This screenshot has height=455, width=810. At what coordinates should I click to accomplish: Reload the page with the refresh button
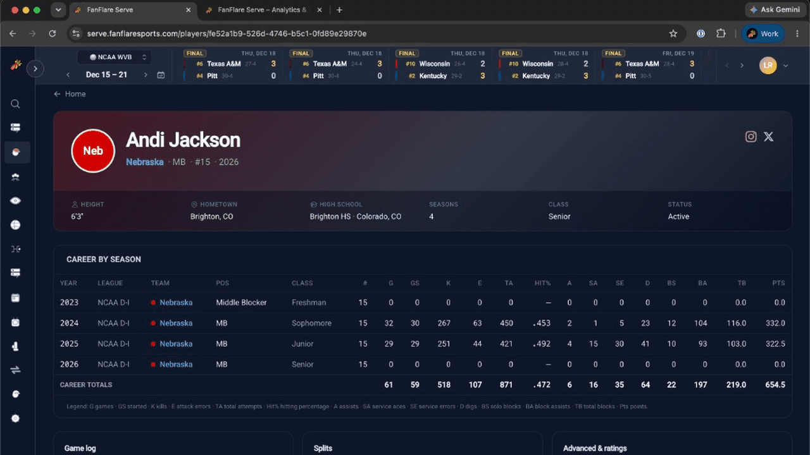pos(53,33)
